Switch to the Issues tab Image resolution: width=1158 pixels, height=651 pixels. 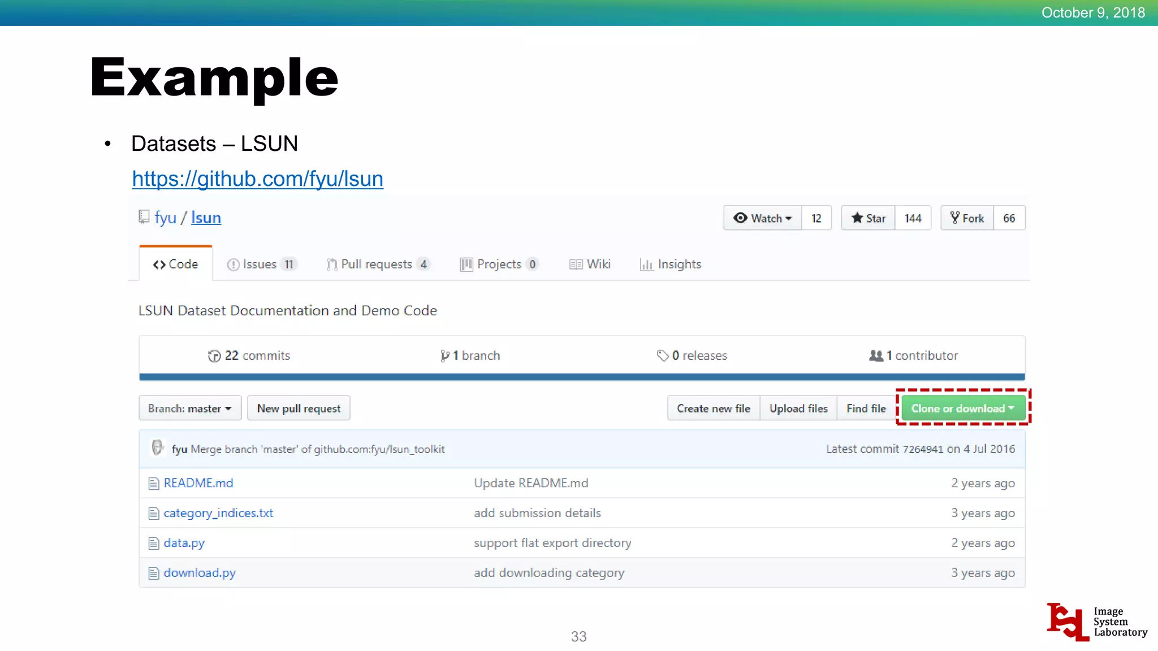262,264
